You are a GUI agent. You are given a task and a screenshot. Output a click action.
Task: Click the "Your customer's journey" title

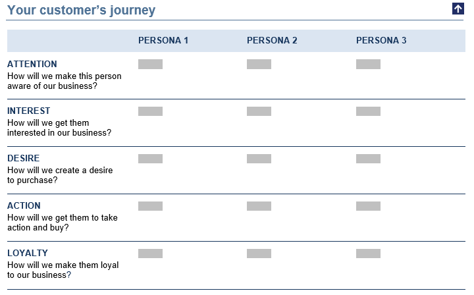click(82, 10)
